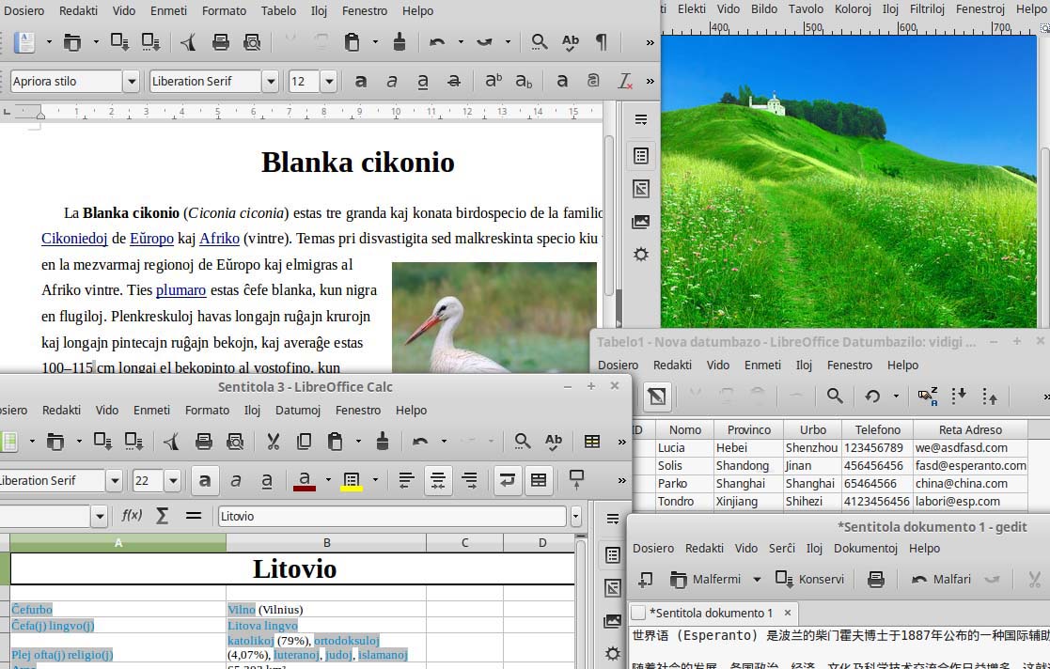Click the Malfari undo button in gedit
1050x669 pixels.
click(941, 579)
